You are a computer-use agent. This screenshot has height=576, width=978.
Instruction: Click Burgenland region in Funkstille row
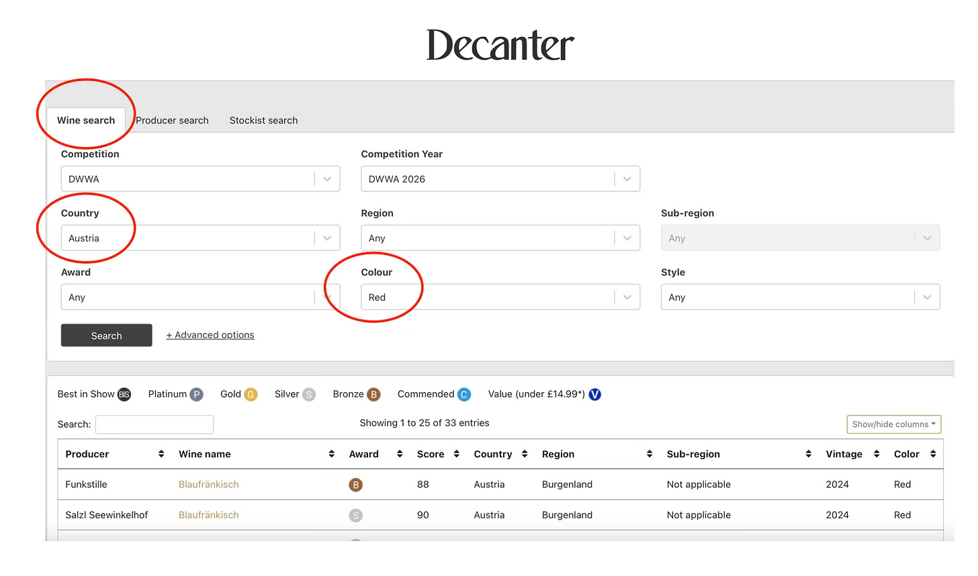click(x=568, y=485)
